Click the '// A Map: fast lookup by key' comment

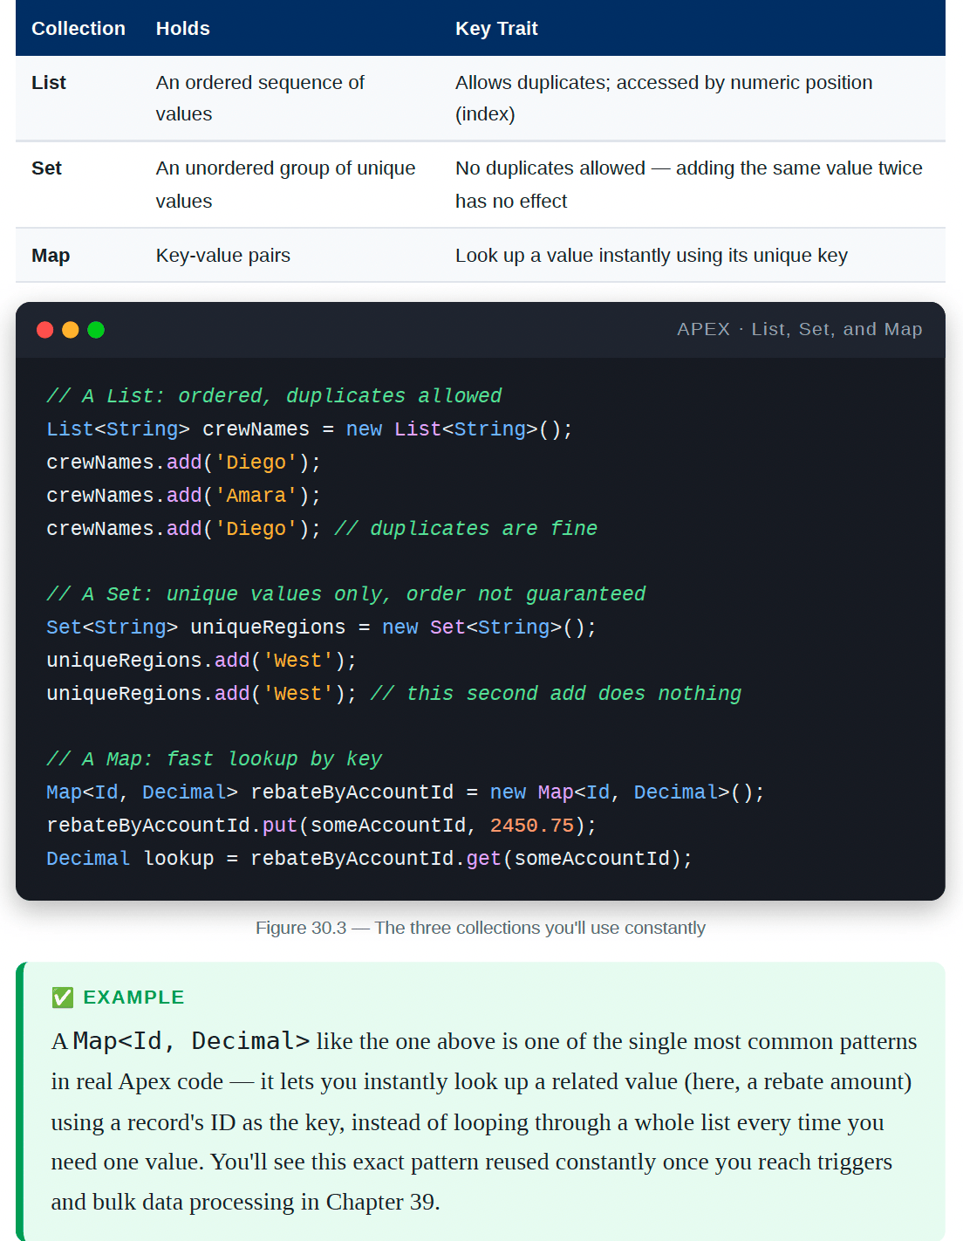point(215,759)
